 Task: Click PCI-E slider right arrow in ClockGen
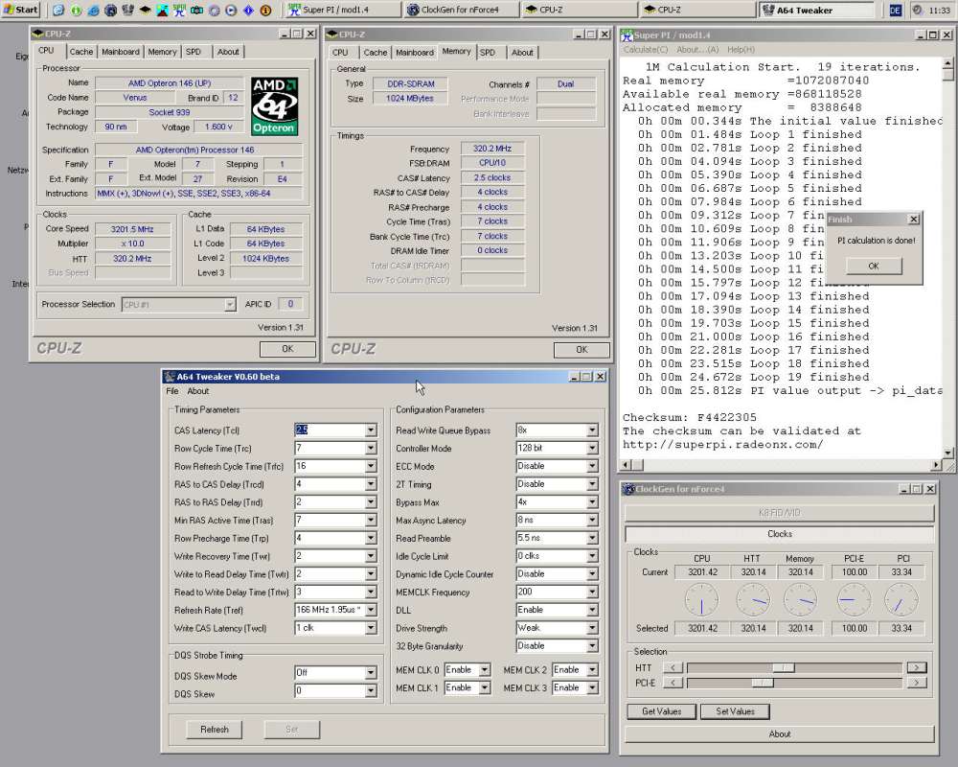917,682
